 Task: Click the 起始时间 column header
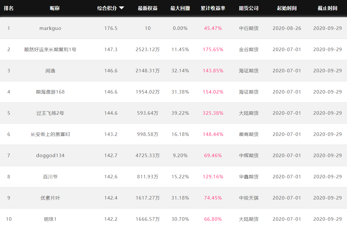pyautogui.click(x=287, y=8)
